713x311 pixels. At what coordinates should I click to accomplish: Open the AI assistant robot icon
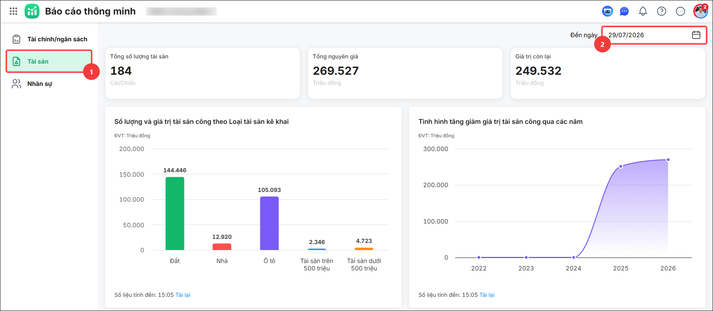click(x=608, y=11)
